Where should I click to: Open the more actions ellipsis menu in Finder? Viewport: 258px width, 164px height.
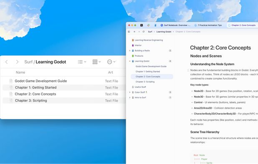click(111, 62)
